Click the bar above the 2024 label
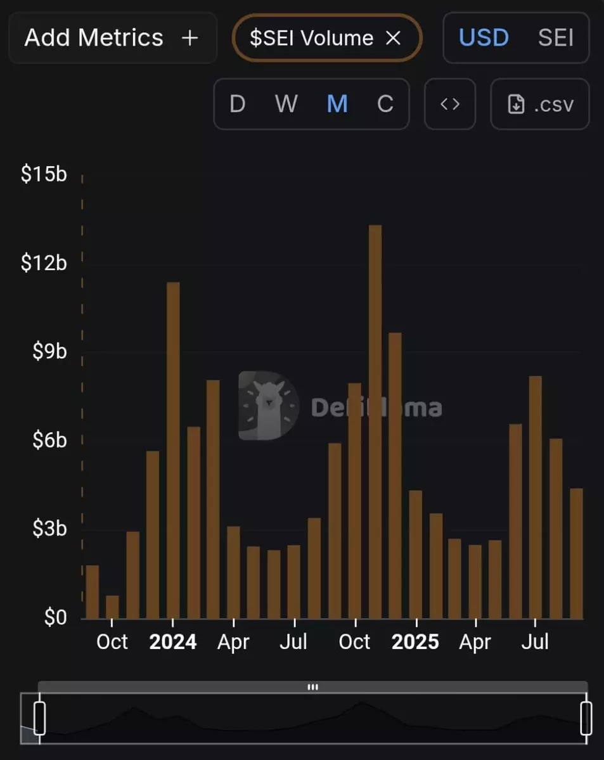604x760 pixels. pyautogui.click(x=173, y=450)
